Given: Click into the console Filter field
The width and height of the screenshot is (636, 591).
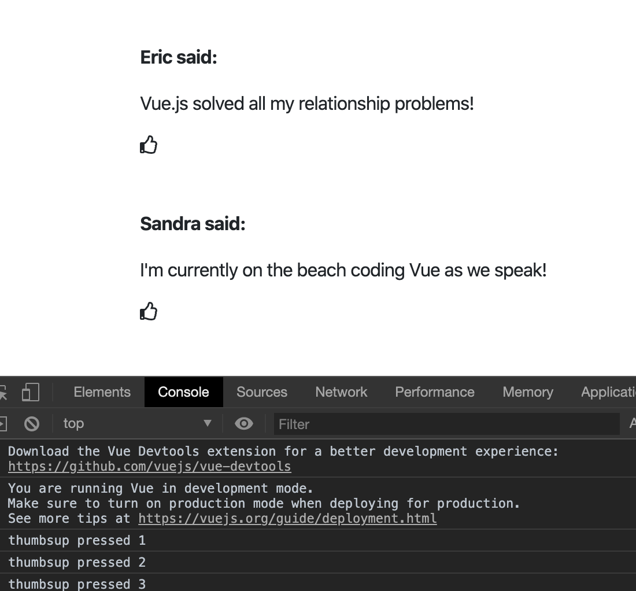Looking at the screenshot, I should [x=445, y=424].
